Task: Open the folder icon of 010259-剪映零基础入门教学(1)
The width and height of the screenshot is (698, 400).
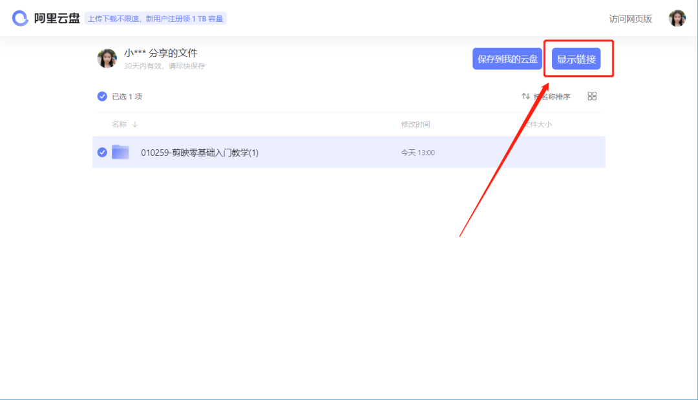Action: (120, 152)
